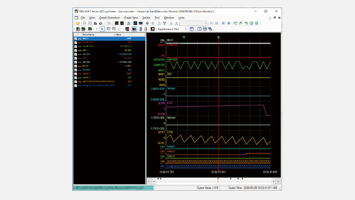Click the far-left page-back scrollbar button

149,181
